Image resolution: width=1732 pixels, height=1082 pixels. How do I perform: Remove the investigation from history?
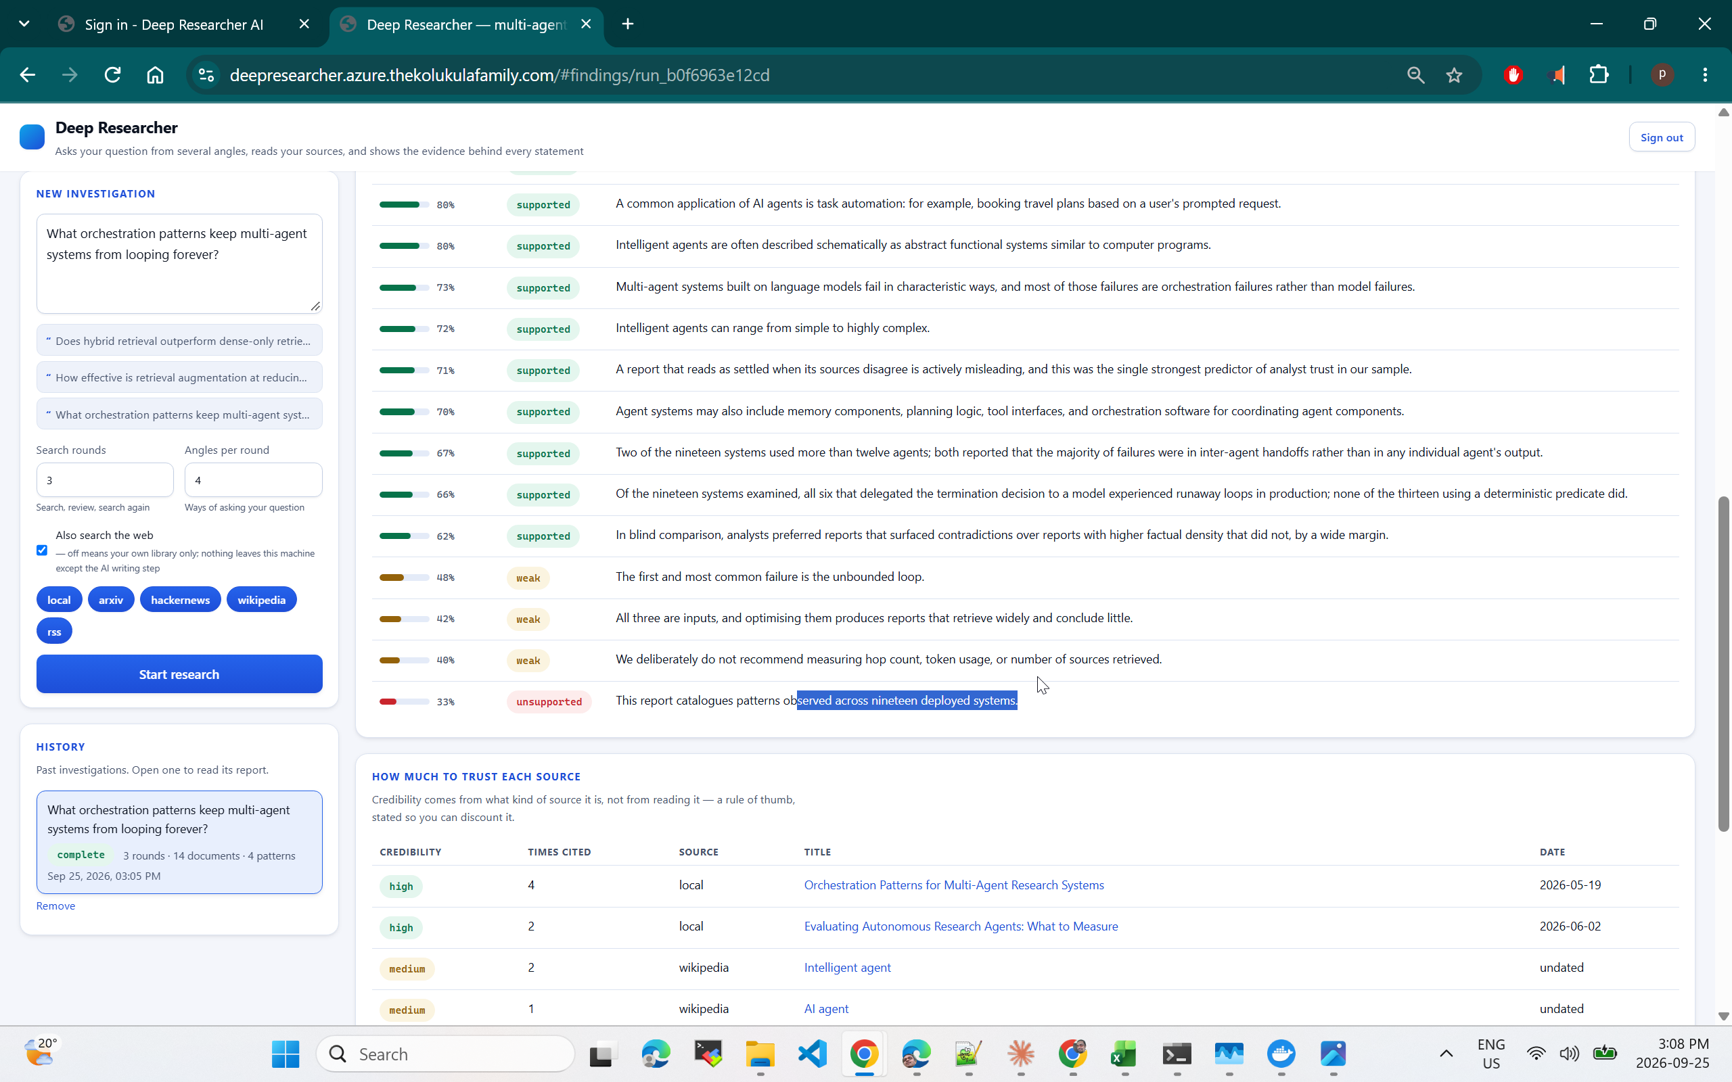coord(56,906)
